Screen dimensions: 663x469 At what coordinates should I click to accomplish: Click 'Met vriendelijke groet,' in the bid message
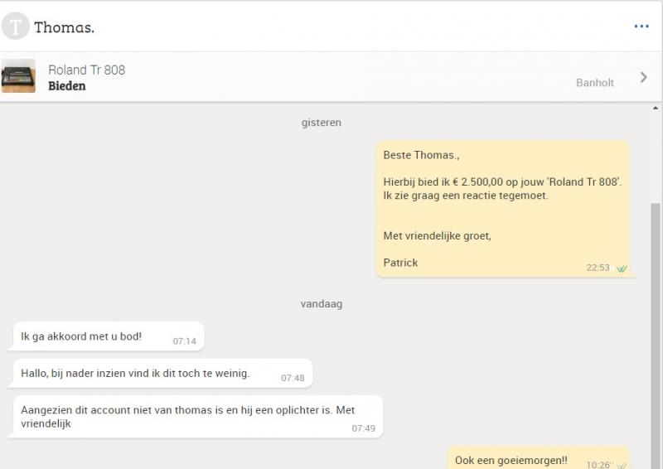click(438, 235)
